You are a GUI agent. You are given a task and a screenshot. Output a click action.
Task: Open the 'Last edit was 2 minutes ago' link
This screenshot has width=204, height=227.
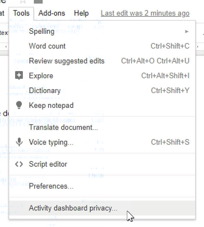point(145,13)
